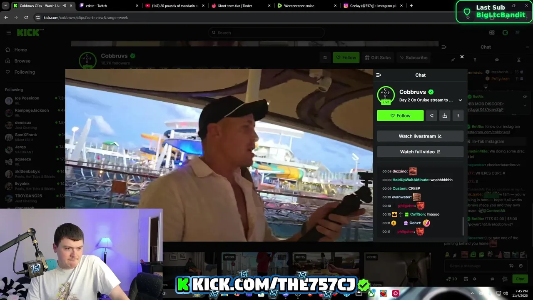533x300 pixels.
Task: Open the three-dot more options menu
Action: (x=458, y=115)
